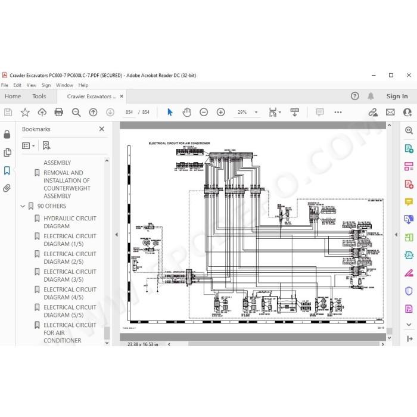Image resolution: width=417 pixels, height=417 pixels.
Task: Close the Bookmarks panel
Action: [102, 129]
